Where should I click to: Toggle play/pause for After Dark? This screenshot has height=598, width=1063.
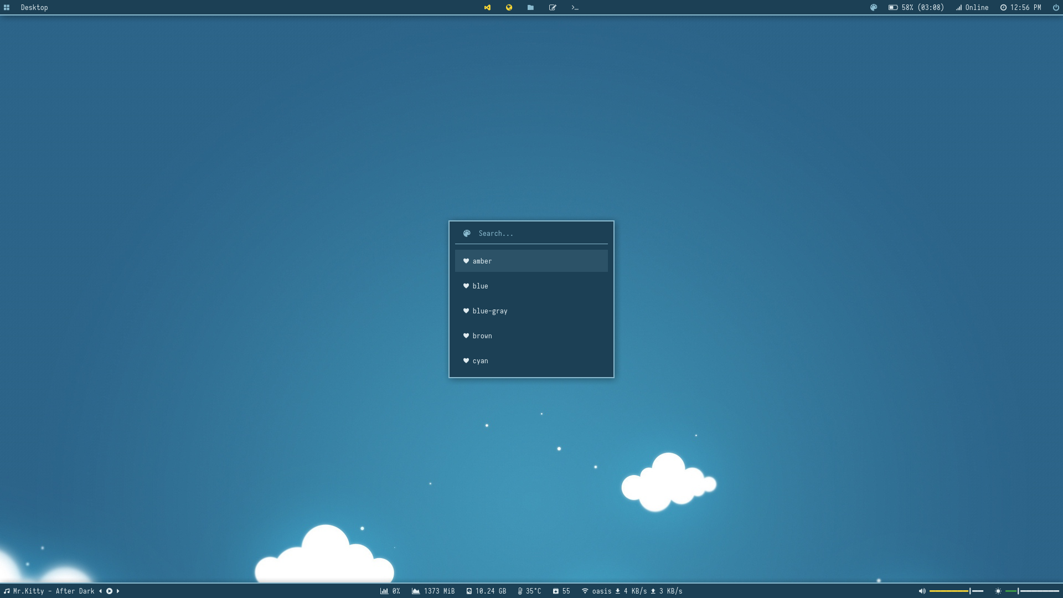(109, 591)
